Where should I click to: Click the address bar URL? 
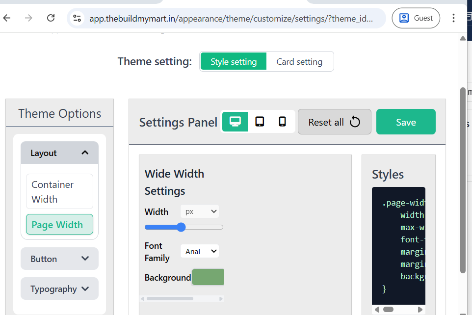click(231, 18)
